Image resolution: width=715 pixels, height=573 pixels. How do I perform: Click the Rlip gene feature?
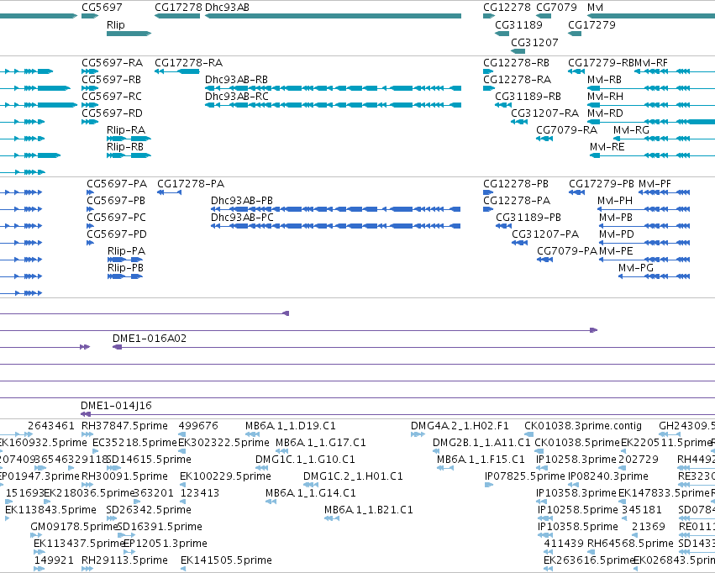tap(129, 34)
